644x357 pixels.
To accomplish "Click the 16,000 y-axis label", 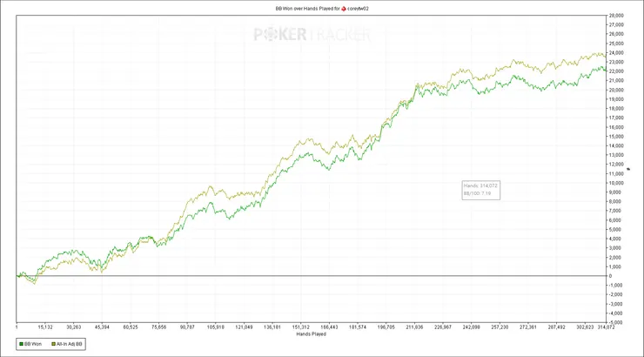I will pos(616,127).
